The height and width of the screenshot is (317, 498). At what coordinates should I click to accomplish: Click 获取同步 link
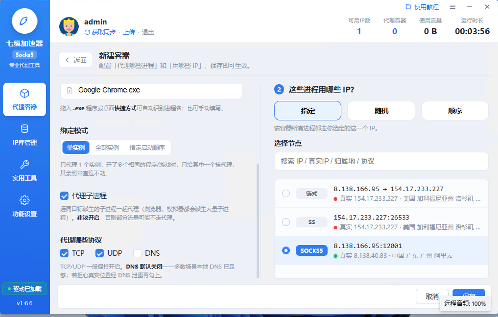(104, 32)
